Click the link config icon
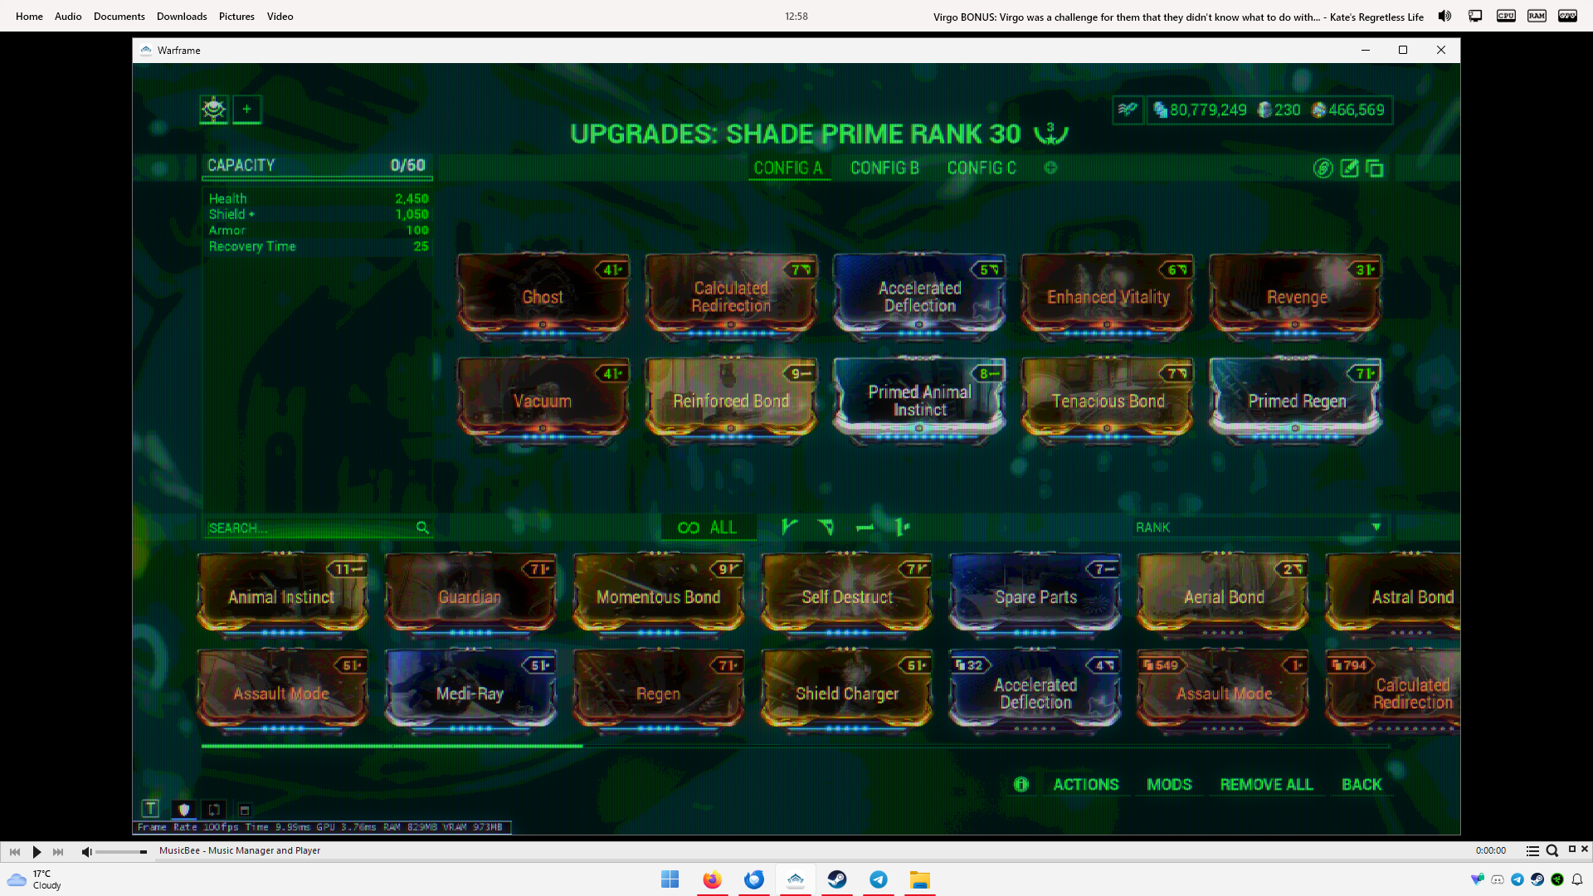1593x896 pixels. [x=1323, y=168]
